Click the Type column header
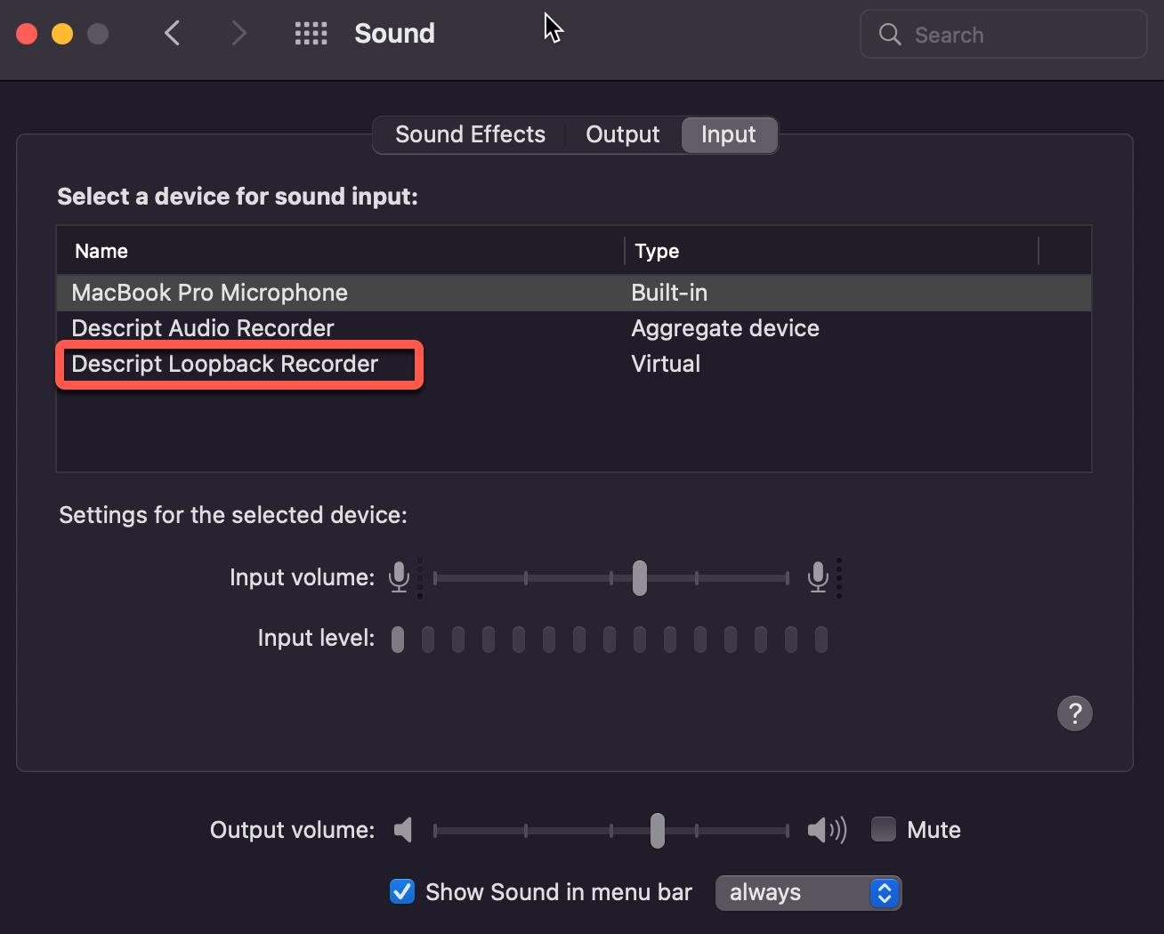Viewport: 1164px width, 934px height. tap(657, 250)
